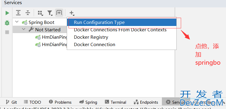Image resolution: width=226 pixels, height=109 pixels.
Task: Click the green Debug bug icon
Action: 7,23
